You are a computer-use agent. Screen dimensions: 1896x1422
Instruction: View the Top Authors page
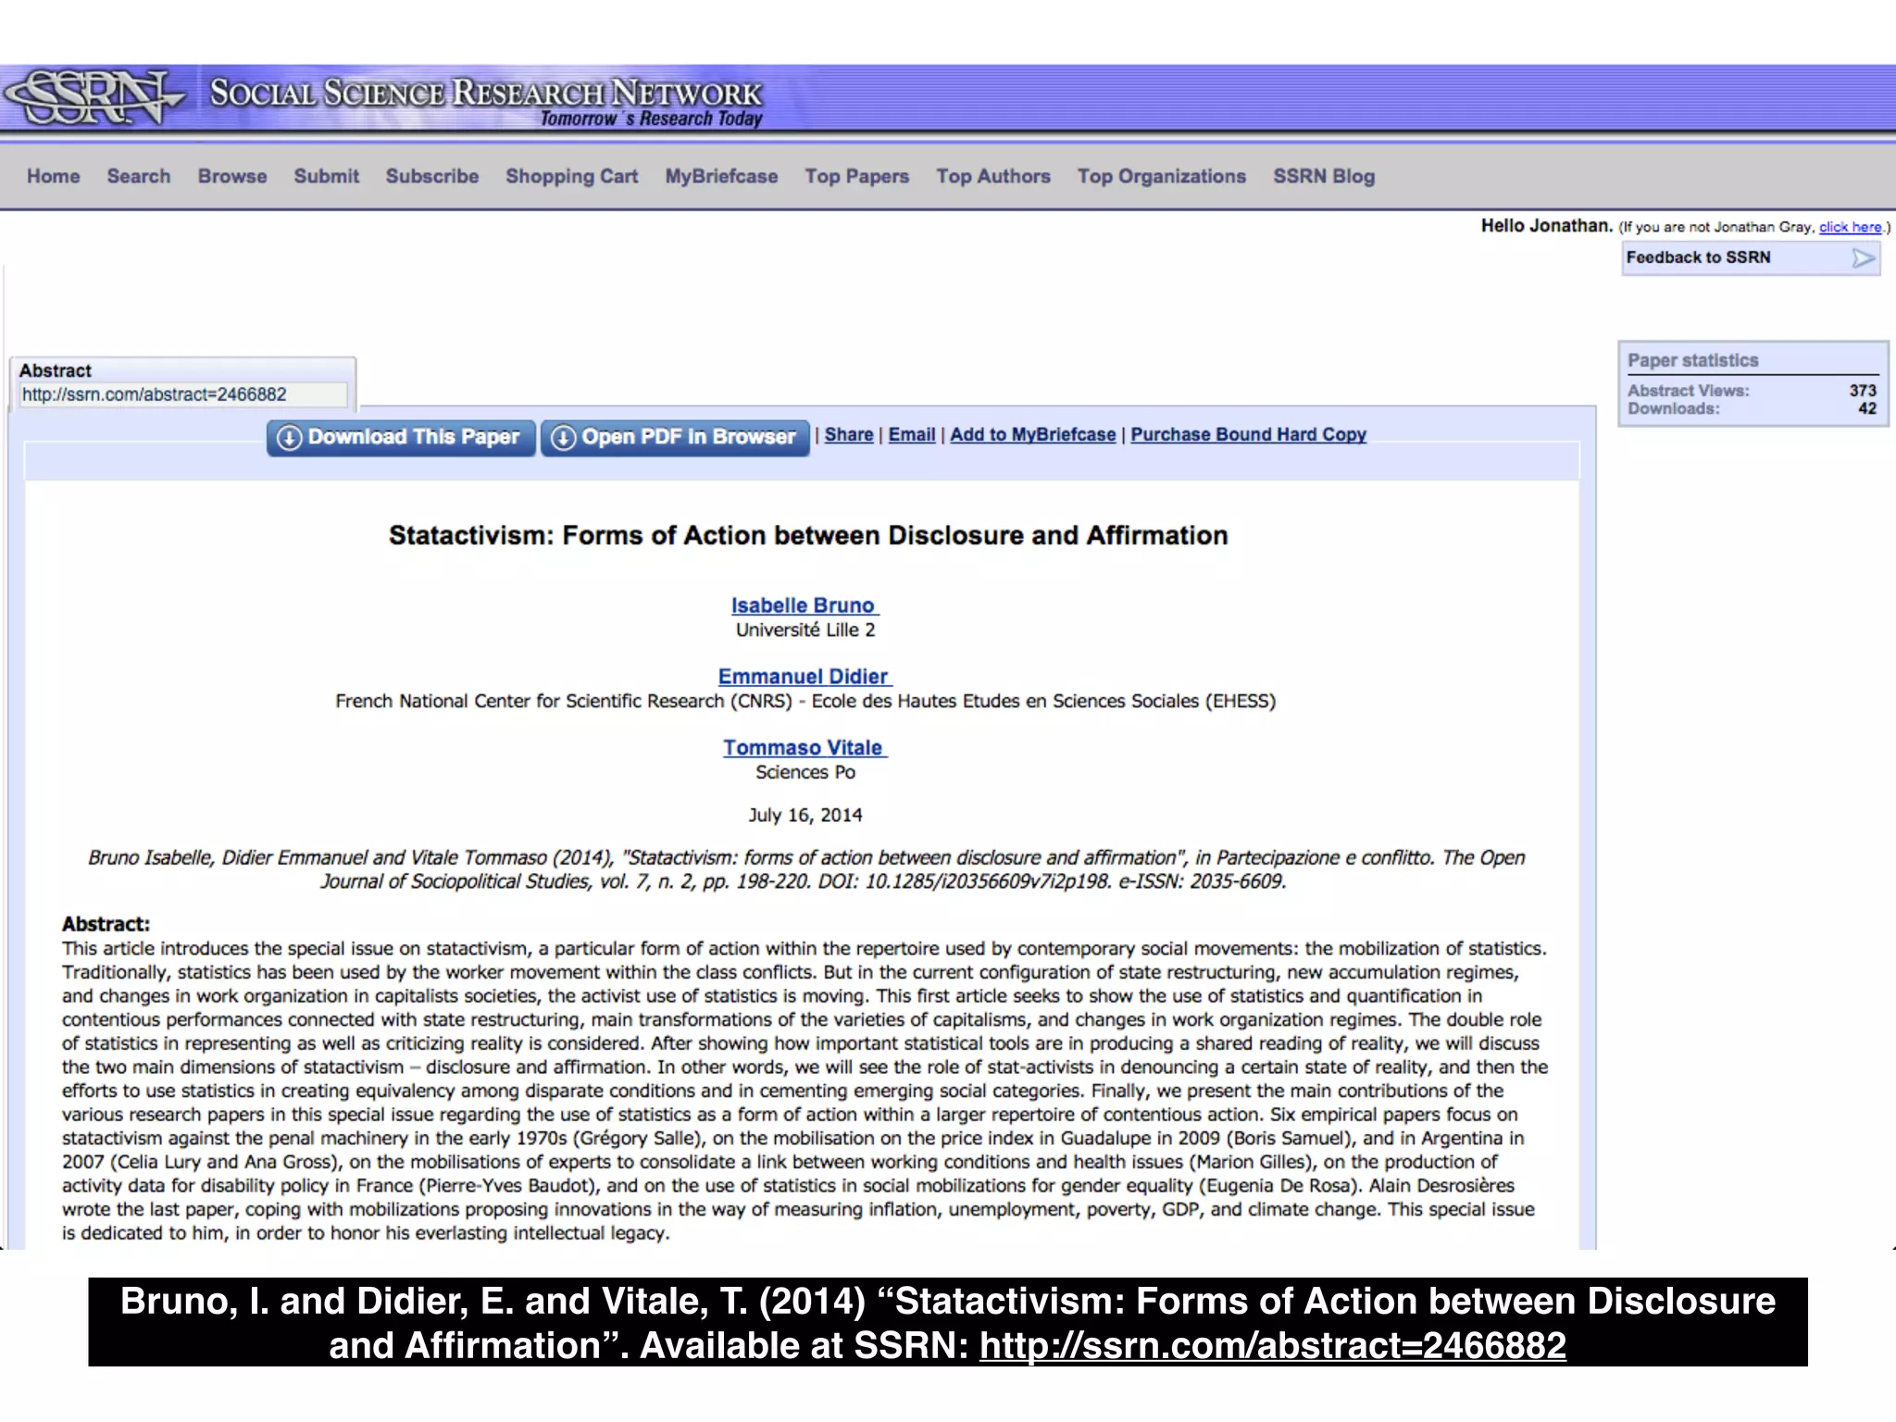click(x=993, y=176)
